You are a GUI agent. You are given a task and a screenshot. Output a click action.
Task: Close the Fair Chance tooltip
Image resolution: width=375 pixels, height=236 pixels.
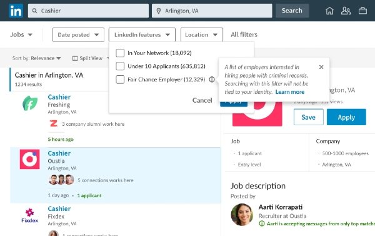point(321,67)
